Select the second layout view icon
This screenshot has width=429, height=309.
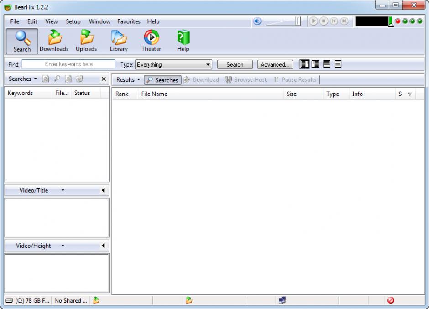pyautogui.click(x=315, y=64)
